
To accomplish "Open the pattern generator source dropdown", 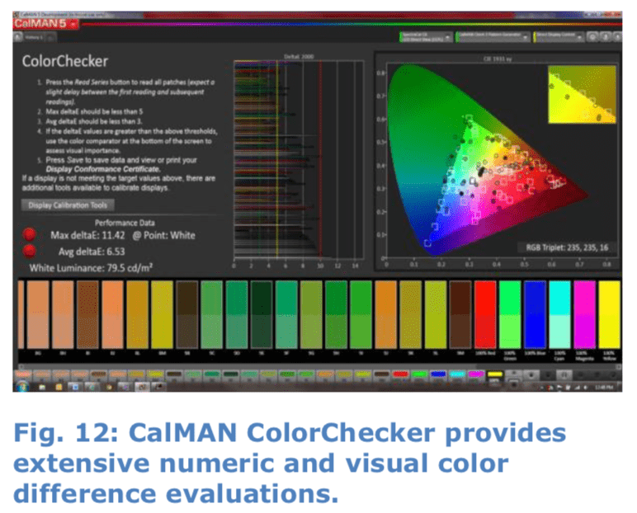I will pos(493,37).
